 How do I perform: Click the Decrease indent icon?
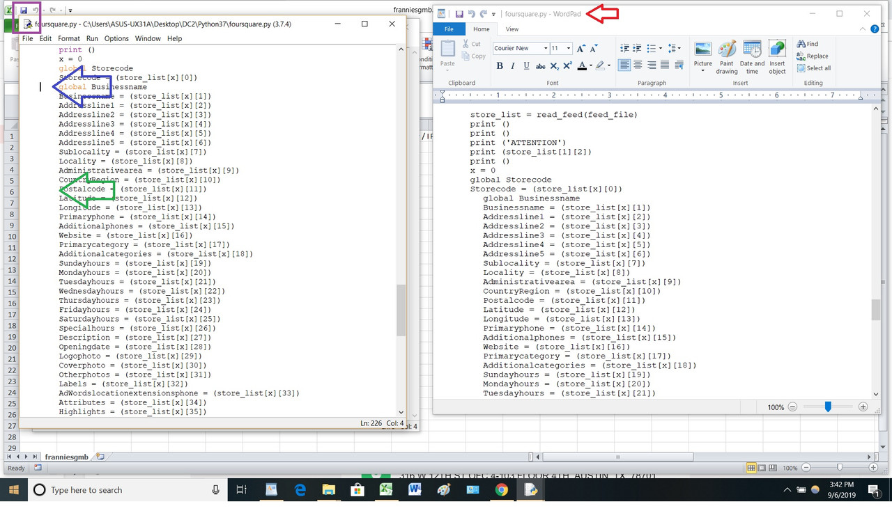(624, 48)
